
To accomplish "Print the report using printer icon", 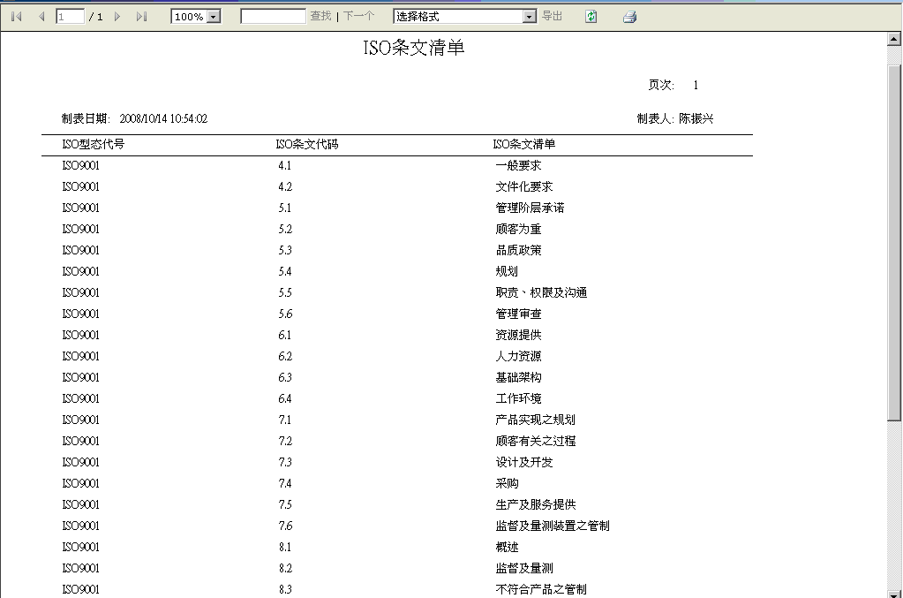I will pyautogui.click(x=629, y=17).
